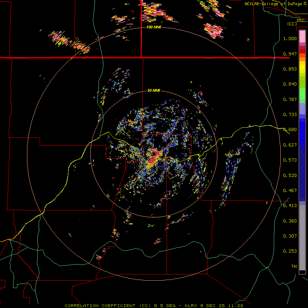Pick the bright green segment of color bar
Image resolution: width=308 pixels, height=308 pixels.
(x=302, y=93)
